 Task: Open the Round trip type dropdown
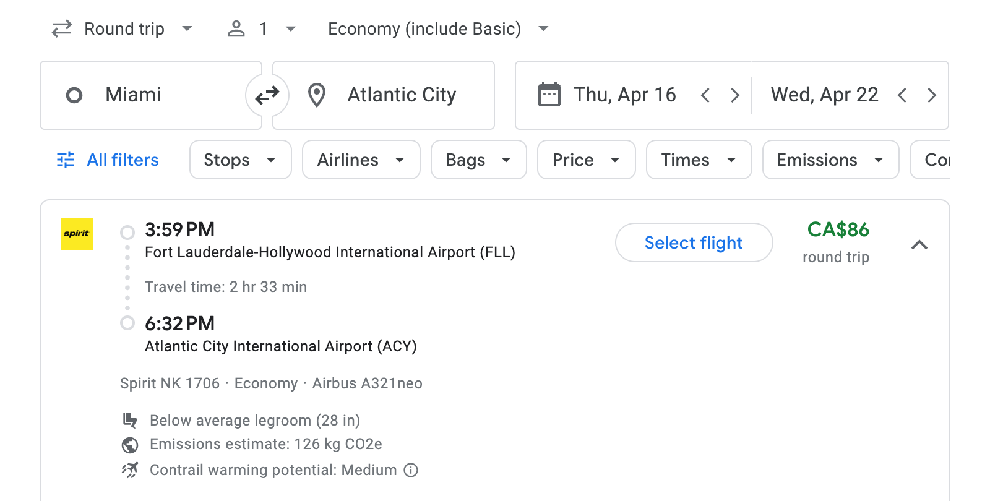tap(123, 28)
